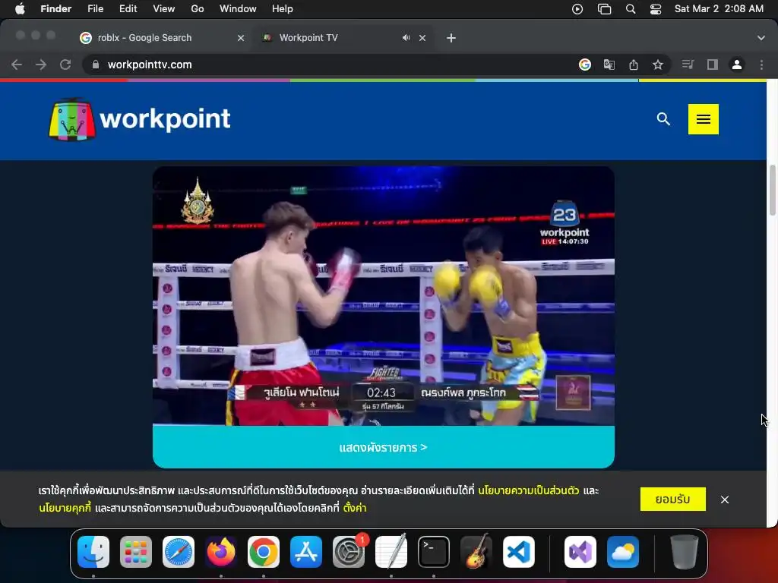
Task: Open Google Chrome from the Dock
Action: pos(264,552)
